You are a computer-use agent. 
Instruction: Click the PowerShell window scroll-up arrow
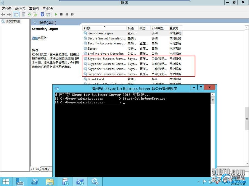213,95
